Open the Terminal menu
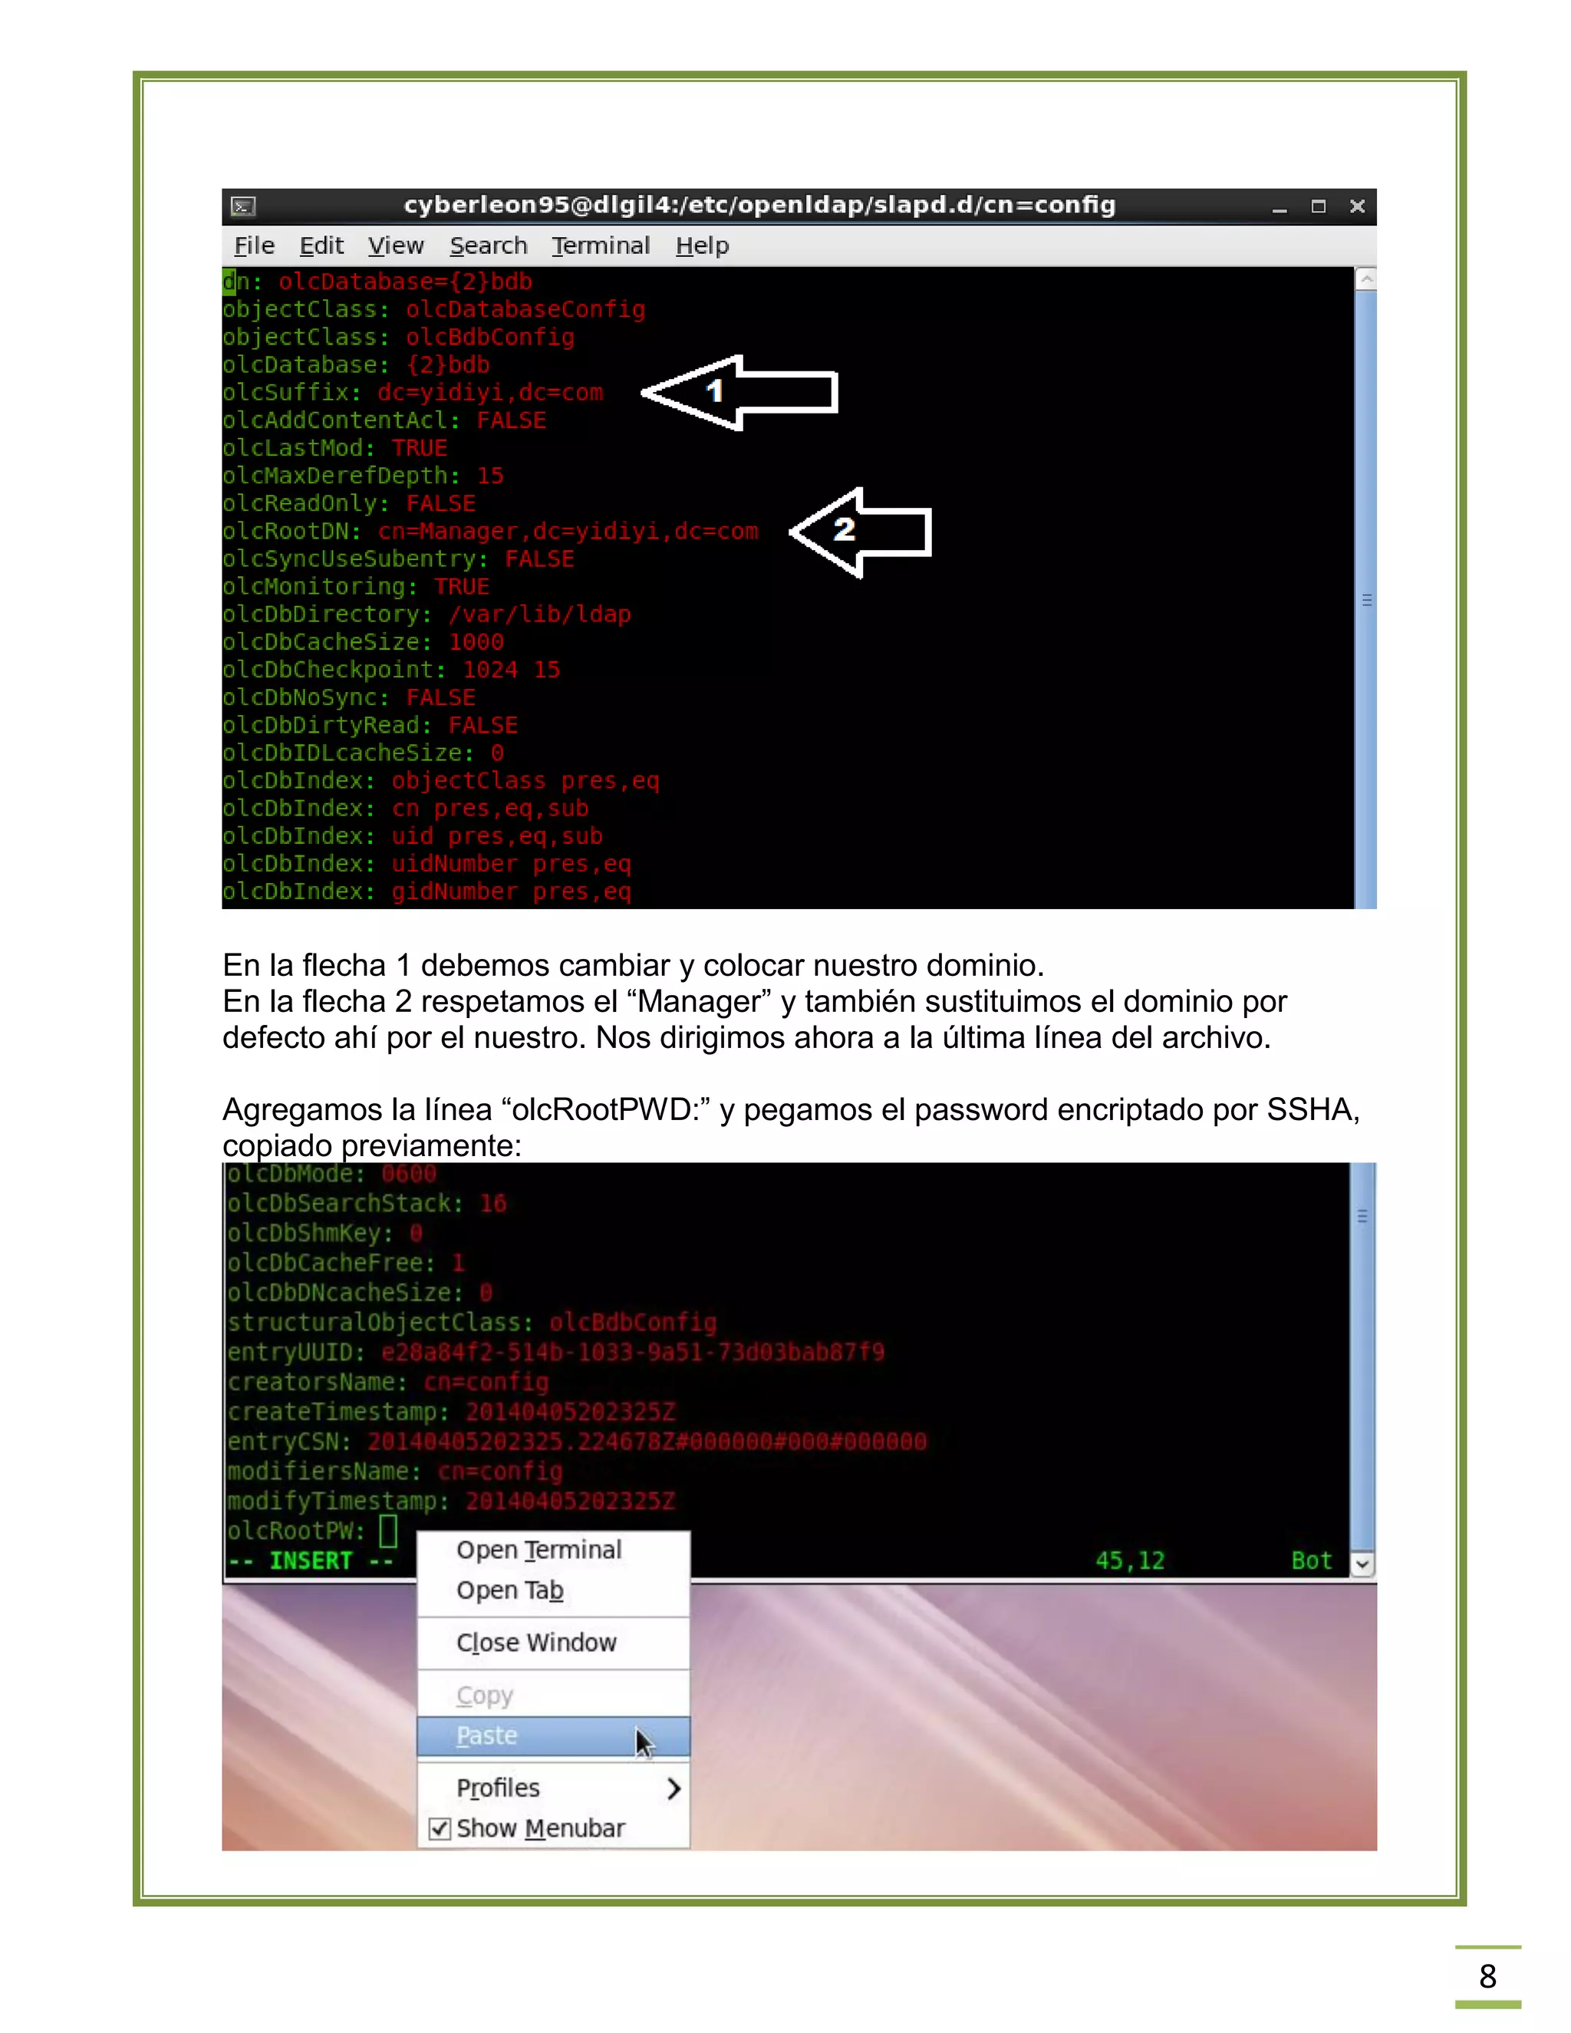 601,245
